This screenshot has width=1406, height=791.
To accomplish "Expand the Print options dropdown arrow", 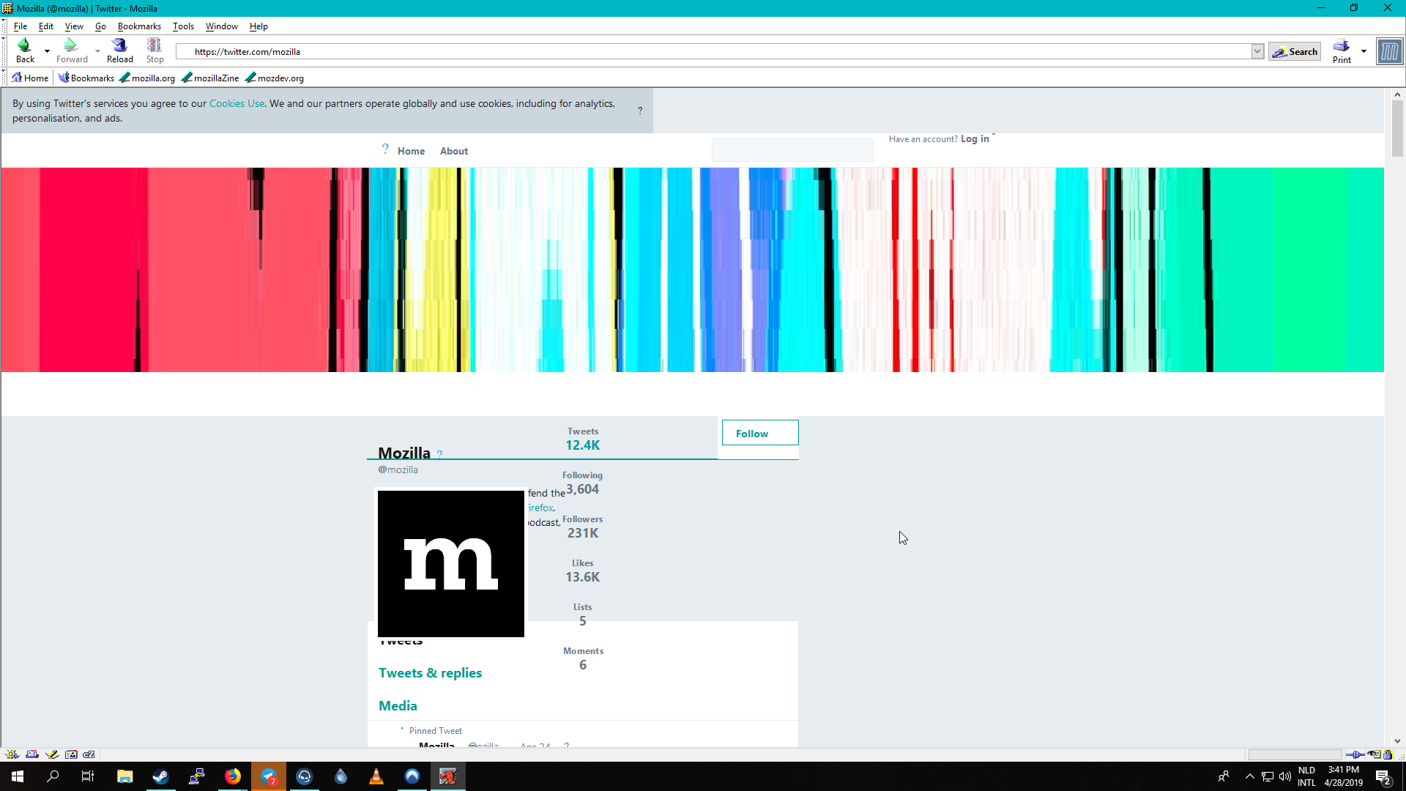I will tap(1364, 51).
